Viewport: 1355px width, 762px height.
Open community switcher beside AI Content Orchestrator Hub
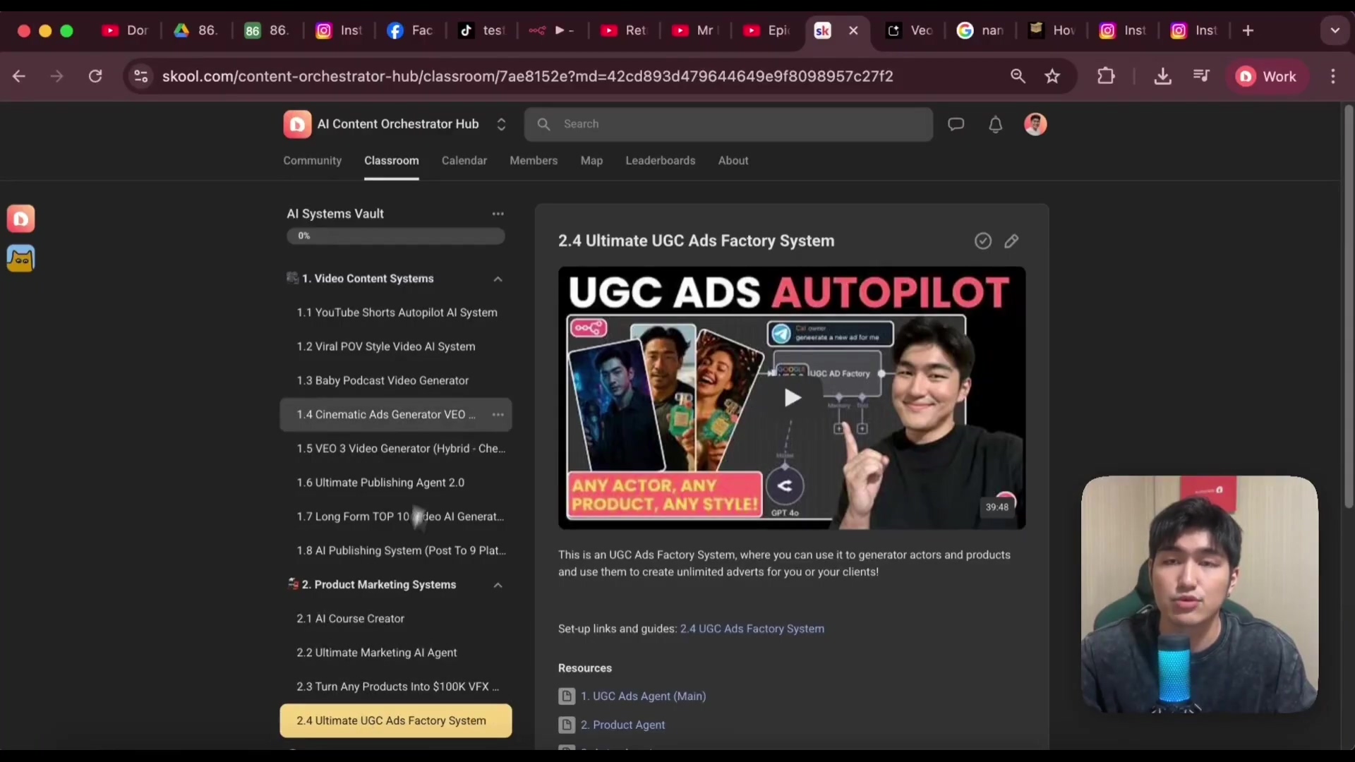(x=501, y=124)
